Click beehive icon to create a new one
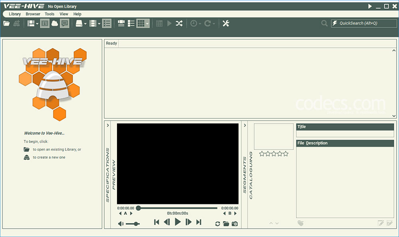 [x=27, y=157]
